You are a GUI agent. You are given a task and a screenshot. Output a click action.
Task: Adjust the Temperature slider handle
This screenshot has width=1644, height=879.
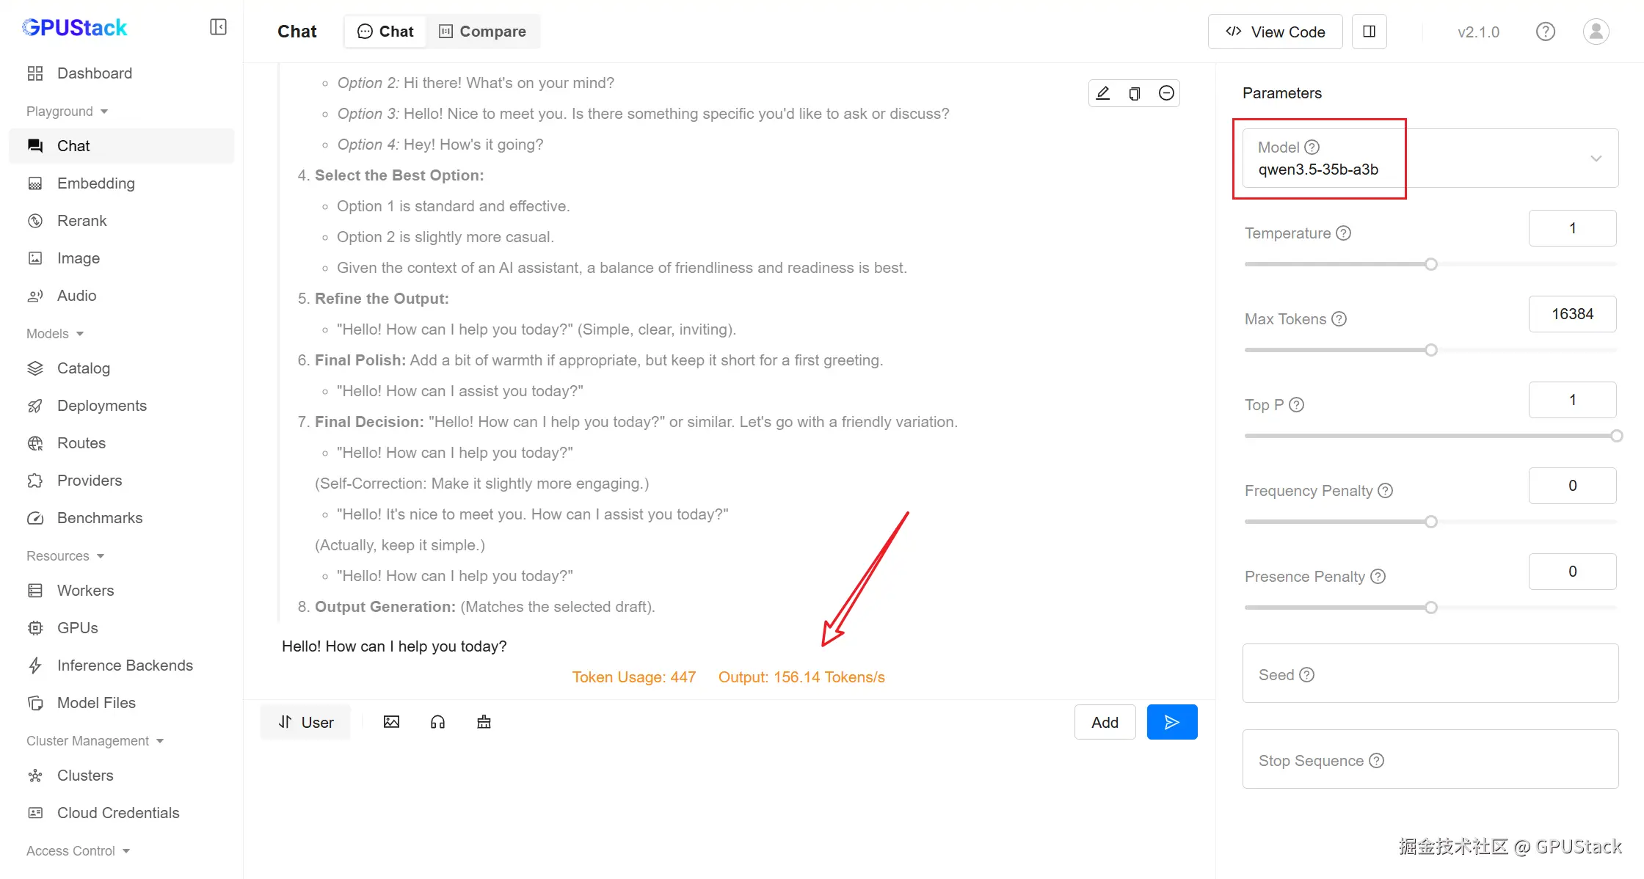click(1430, 264)
